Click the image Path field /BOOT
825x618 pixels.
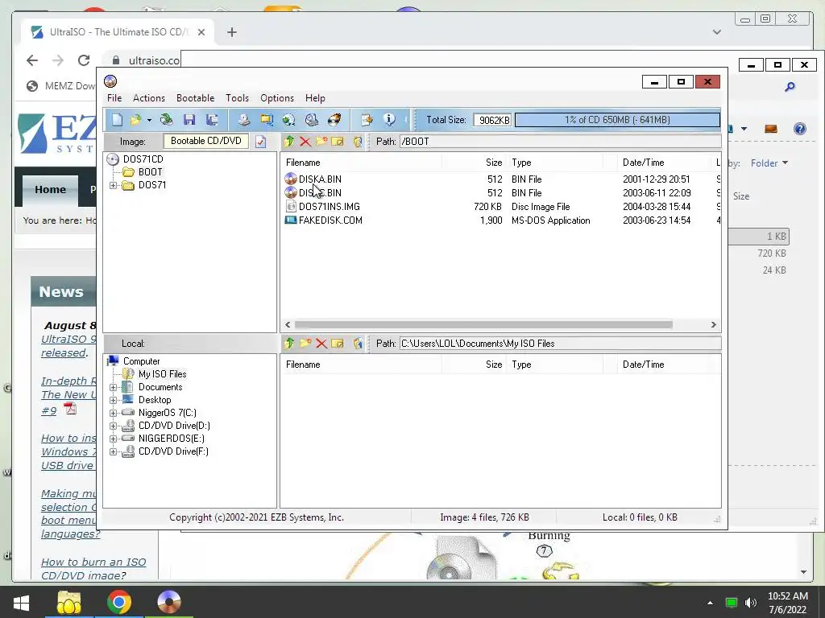pyautogui.click(x=560, y=142)
